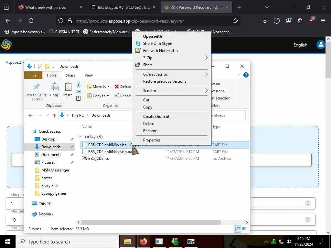Screen dimensions: 331x248
Task: Switch to What's new with Firefox tab
Action: click(x=45, y=7)
